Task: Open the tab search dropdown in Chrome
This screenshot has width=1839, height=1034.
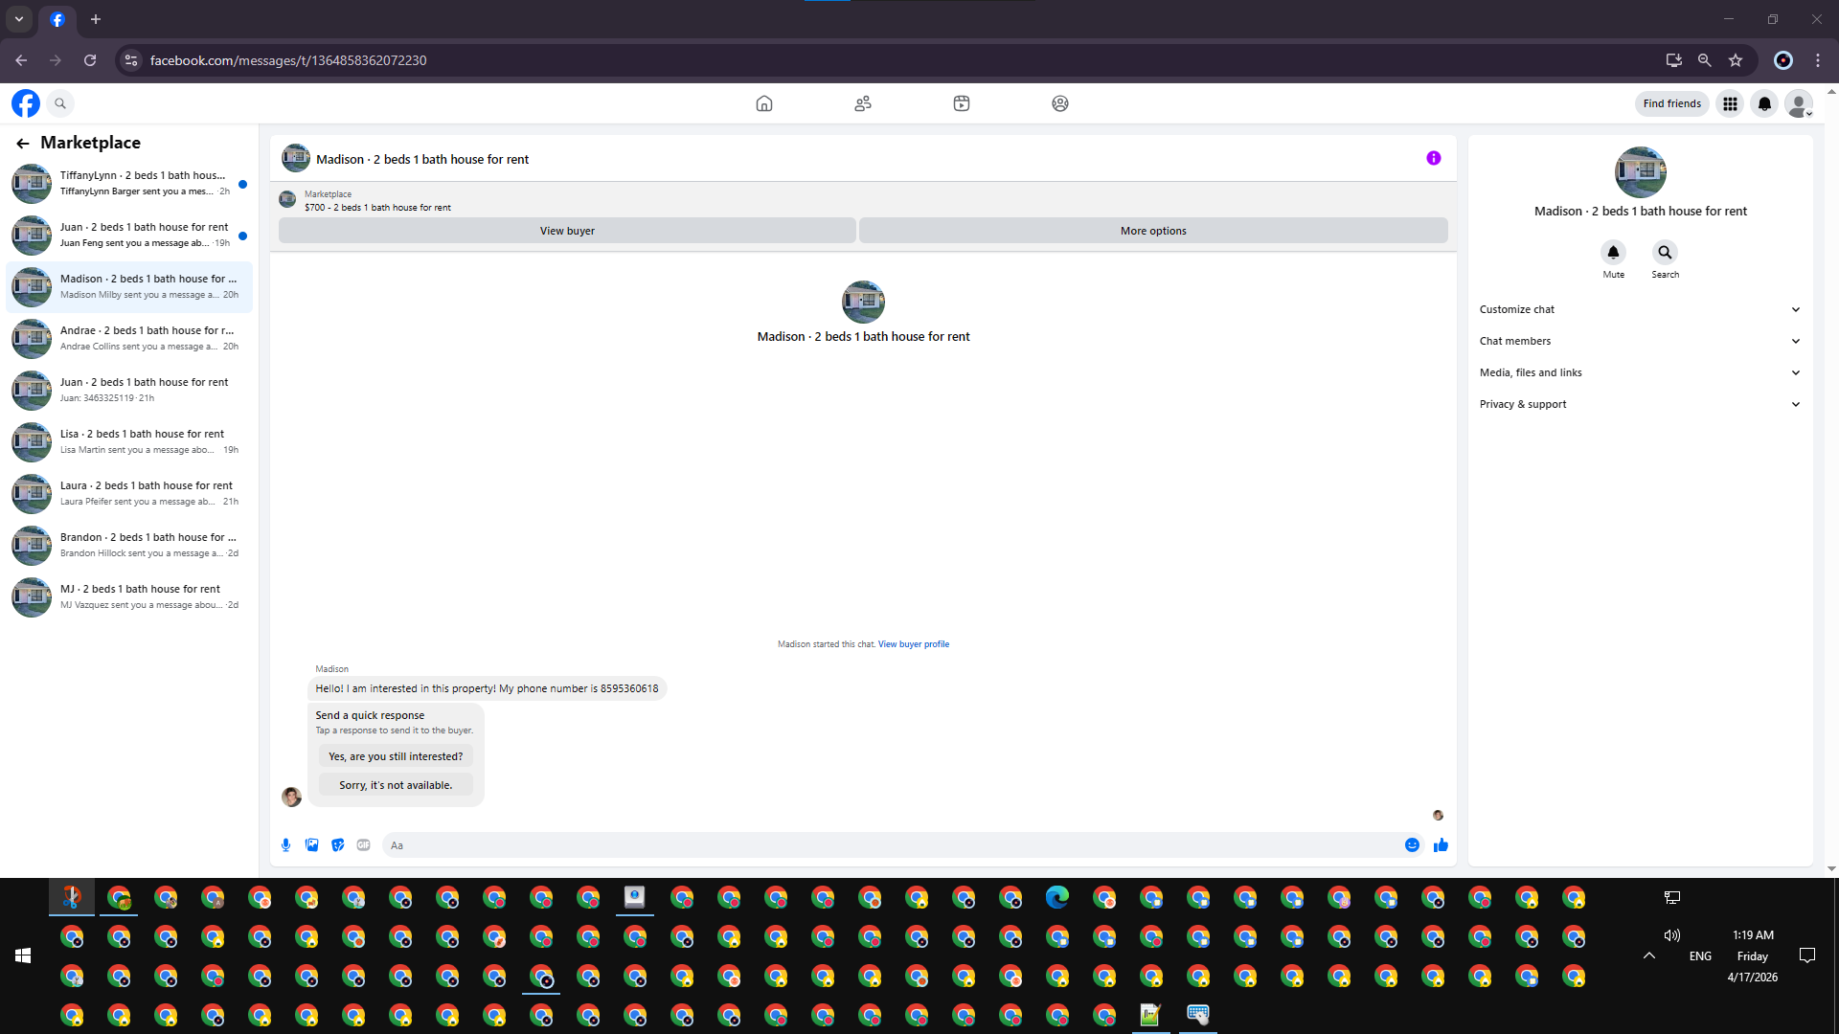Action: 19,19
